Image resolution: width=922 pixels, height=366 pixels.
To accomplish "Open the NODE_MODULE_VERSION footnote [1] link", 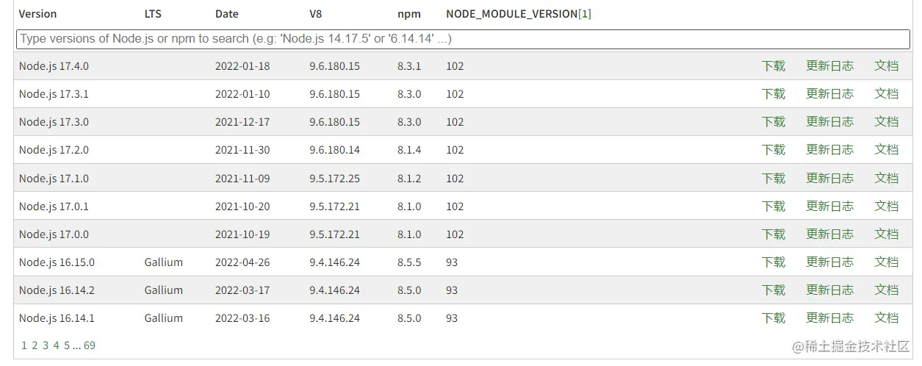I will click(585, 14).
